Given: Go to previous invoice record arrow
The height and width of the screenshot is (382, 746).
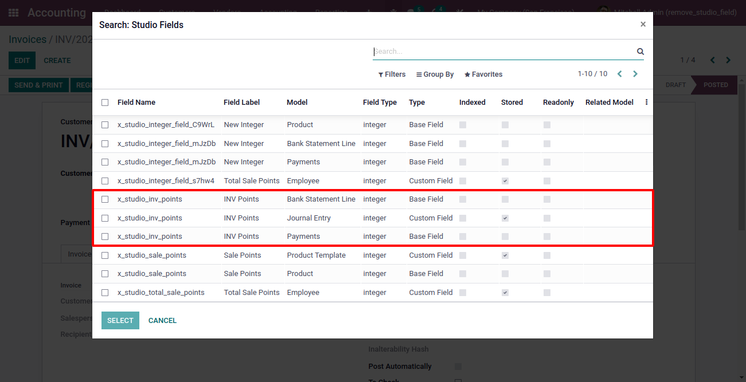Looking at the screenshot, I should coord(713,60).
